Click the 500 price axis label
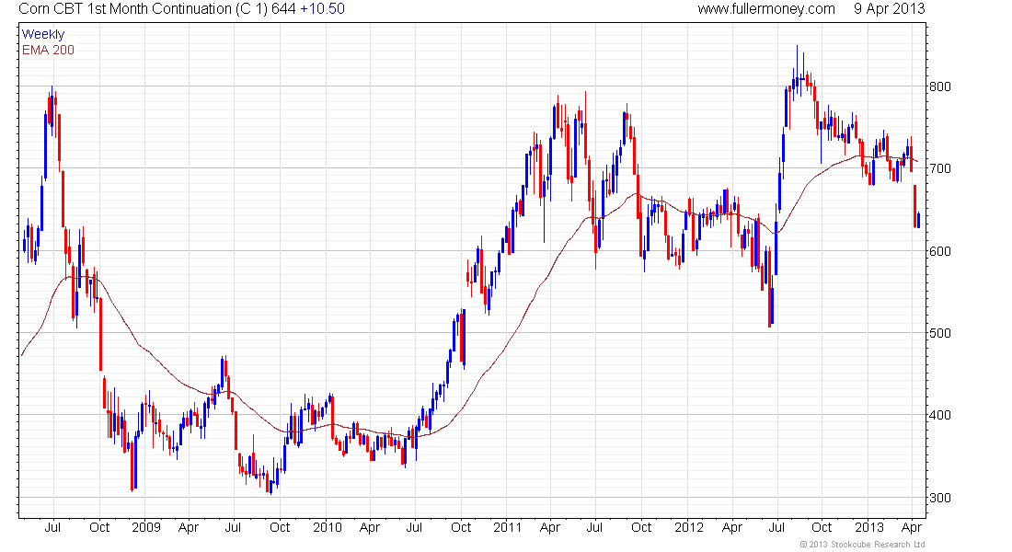 coord(939,333)
